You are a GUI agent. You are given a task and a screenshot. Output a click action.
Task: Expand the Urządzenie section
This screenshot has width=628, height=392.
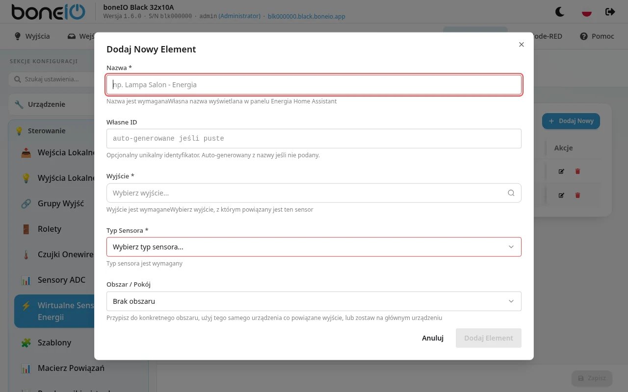tap(52, 104)
